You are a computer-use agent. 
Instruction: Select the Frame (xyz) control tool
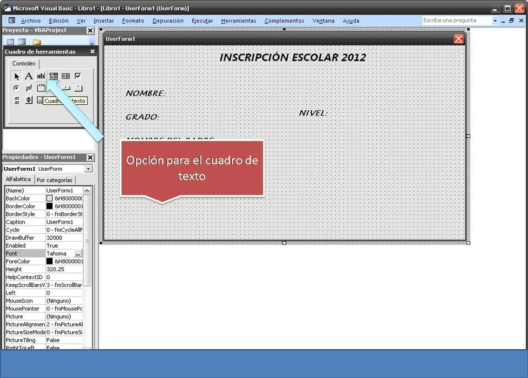pyautogui.click(x=41, y=88)
